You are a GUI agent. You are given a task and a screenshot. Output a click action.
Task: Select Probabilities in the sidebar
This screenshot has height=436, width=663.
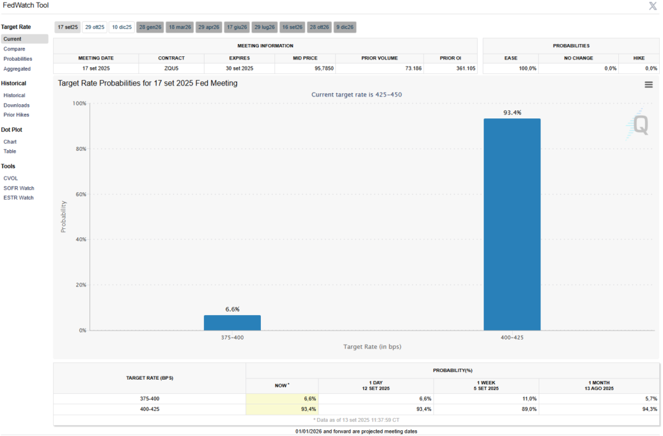(x=17, y=59)
